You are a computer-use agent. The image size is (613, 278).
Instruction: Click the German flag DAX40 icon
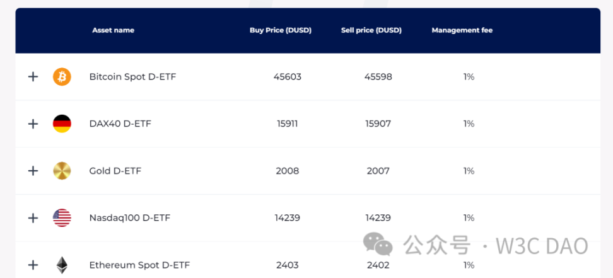(x=62, y=124)
